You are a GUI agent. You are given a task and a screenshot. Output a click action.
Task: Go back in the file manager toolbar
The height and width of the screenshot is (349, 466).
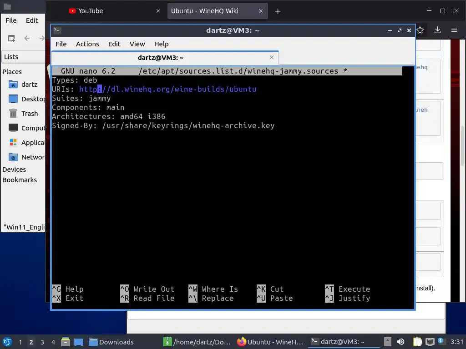tap(27, 38)
